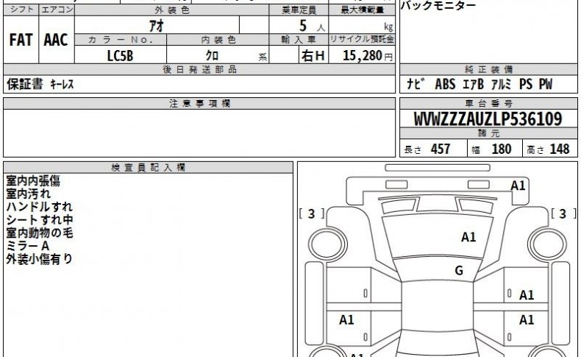Click the 輸入車 header

299,40
